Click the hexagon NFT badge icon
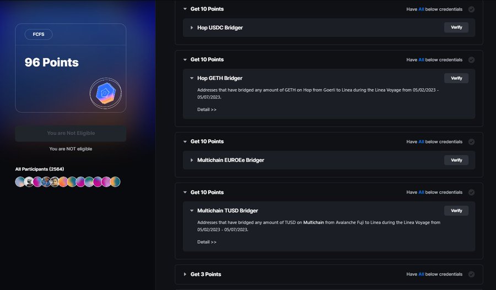Image resolution: width=496 pixels, height=290 pixels. click(x=106, y=94)
